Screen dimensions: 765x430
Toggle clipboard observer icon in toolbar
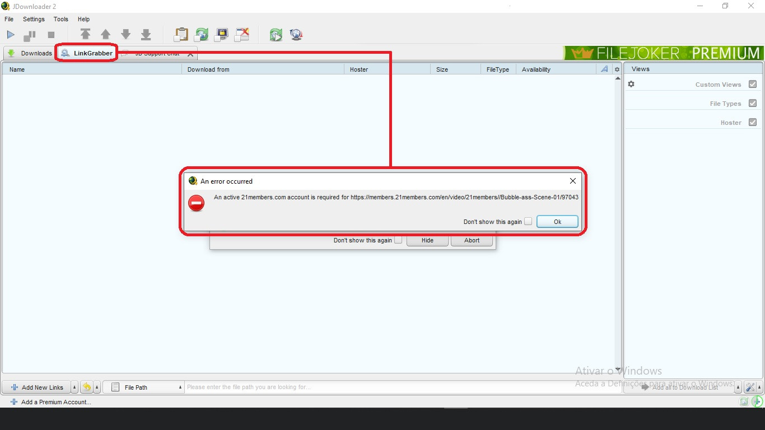tap(181, 35)
